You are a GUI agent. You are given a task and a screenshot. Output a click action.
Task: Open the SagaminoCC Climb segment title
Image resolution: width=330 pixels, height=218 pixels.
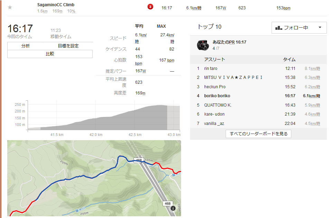[x=56, y=4]
